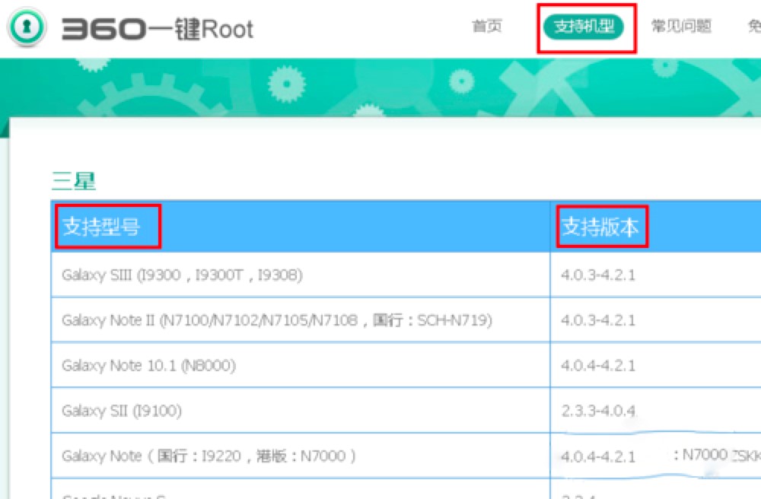Open the 支持机型 navigation tab
The height and width of the screenshot is (499, 761).
(x=584, y=25)
